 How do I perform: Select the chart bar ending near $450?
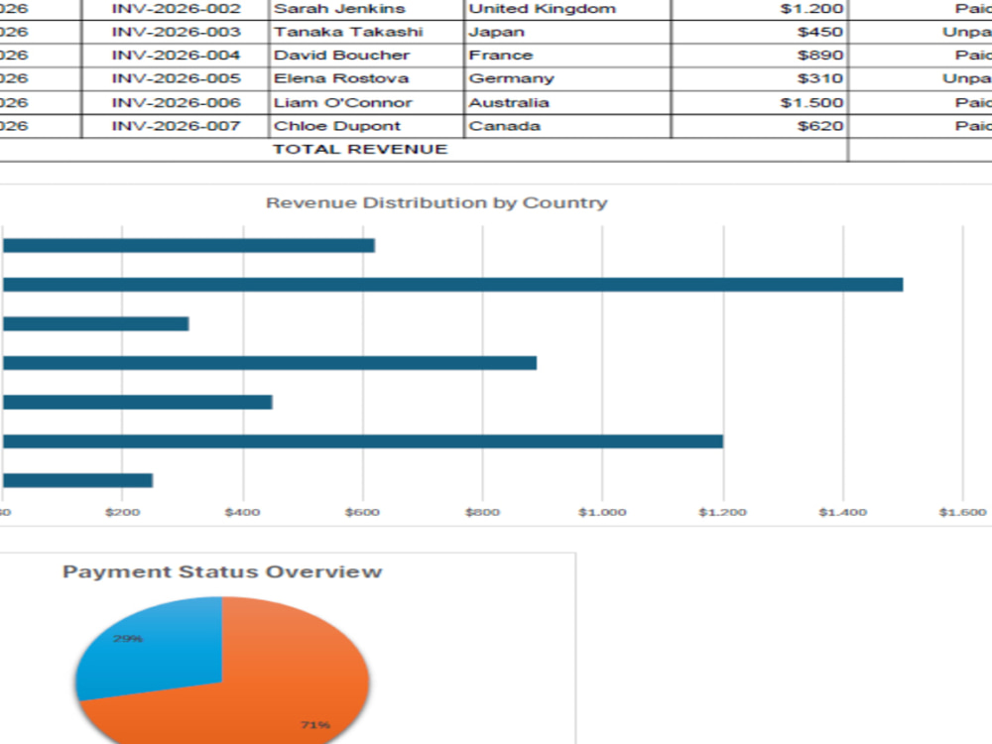click(138, 403)
